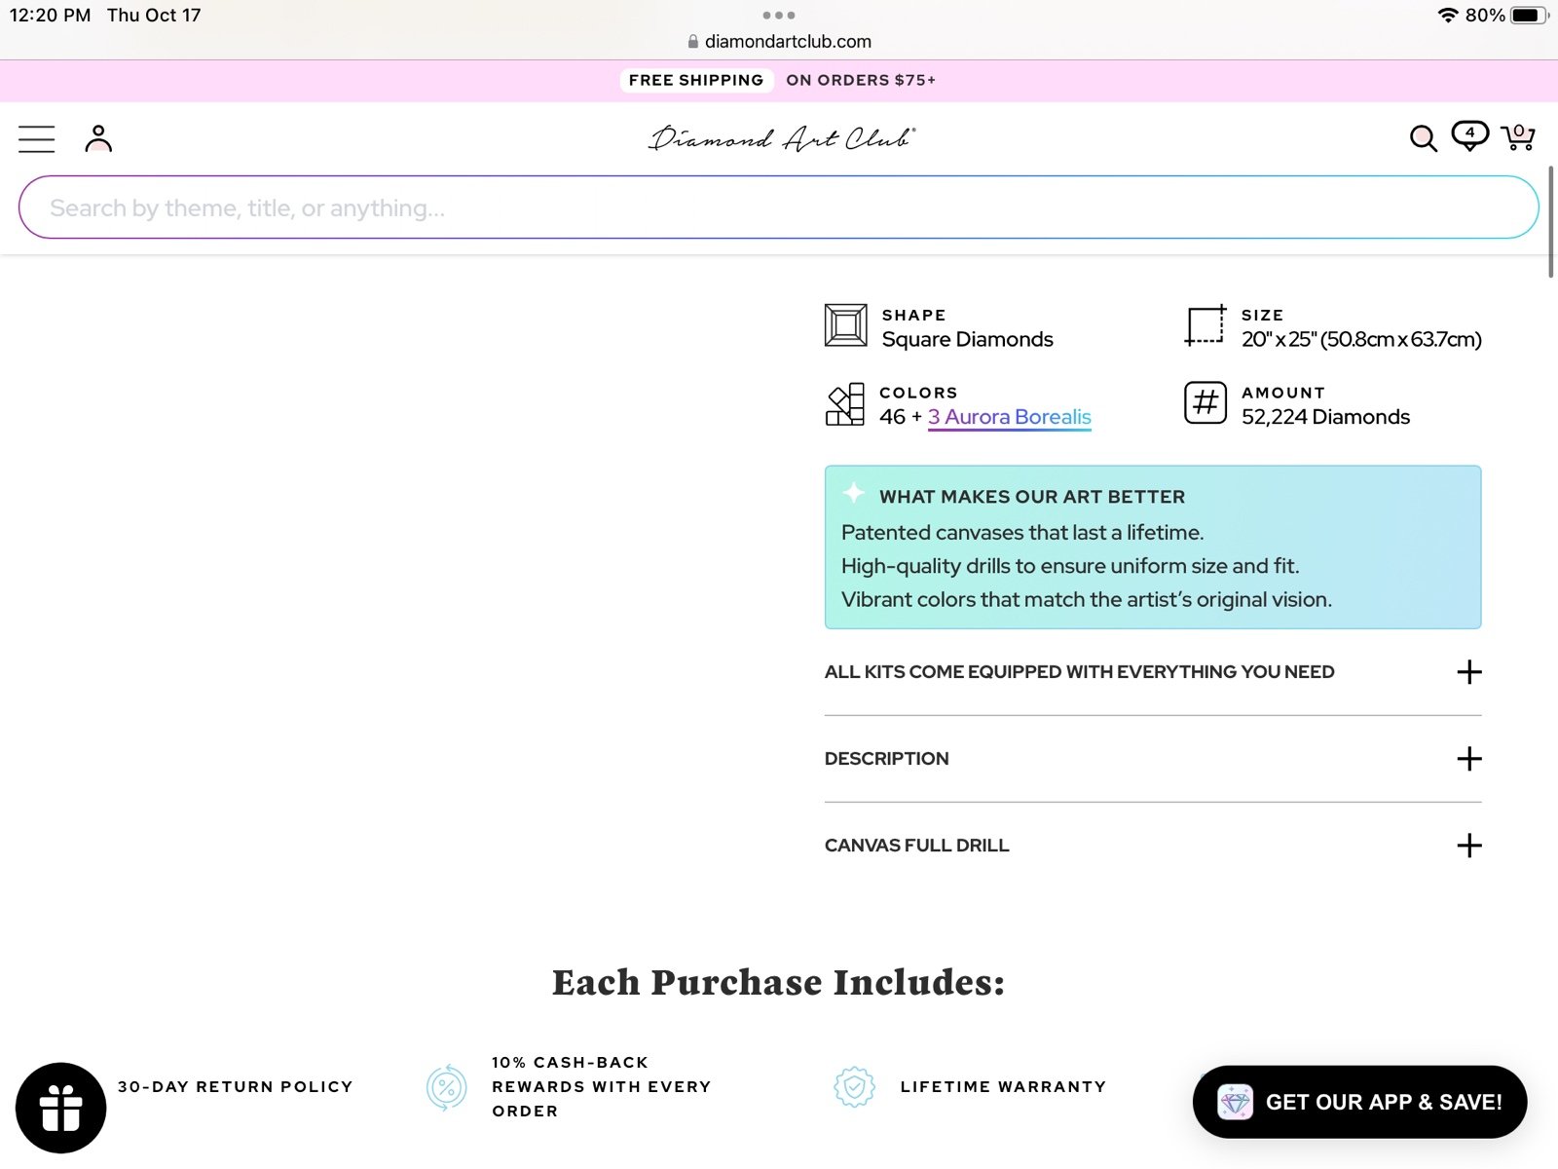Click the page scrollbar
1558x1169 pixels.
click(x=1550, y=222)
